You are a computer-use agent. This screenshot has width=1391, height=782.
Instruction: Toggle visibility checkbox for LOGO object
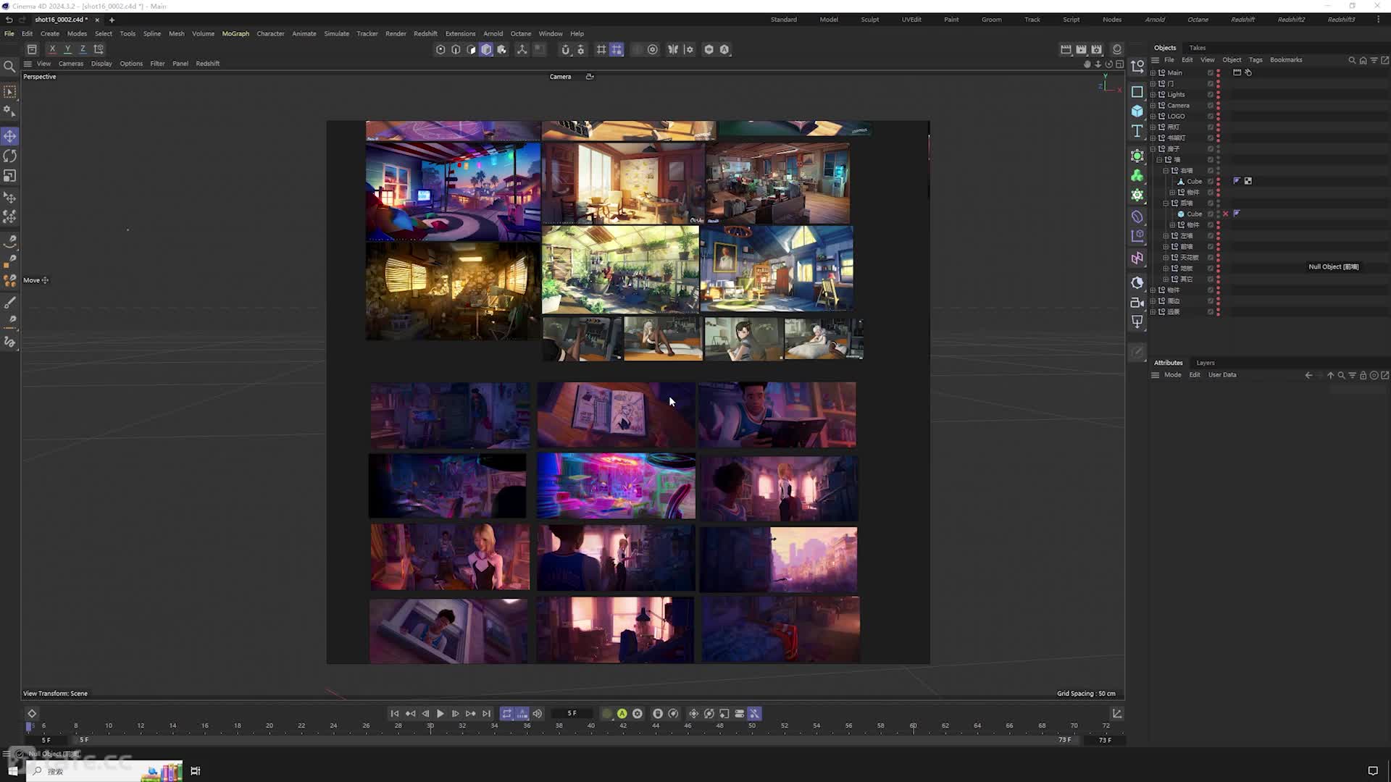1210,116
